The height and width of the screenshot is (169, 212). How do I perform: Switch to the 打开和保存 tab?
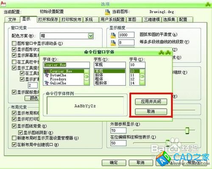coord(48,19)
